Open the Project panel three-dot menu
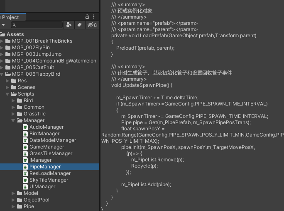The image size is (284, 211). pyautogui.click(x=94, y=17)
